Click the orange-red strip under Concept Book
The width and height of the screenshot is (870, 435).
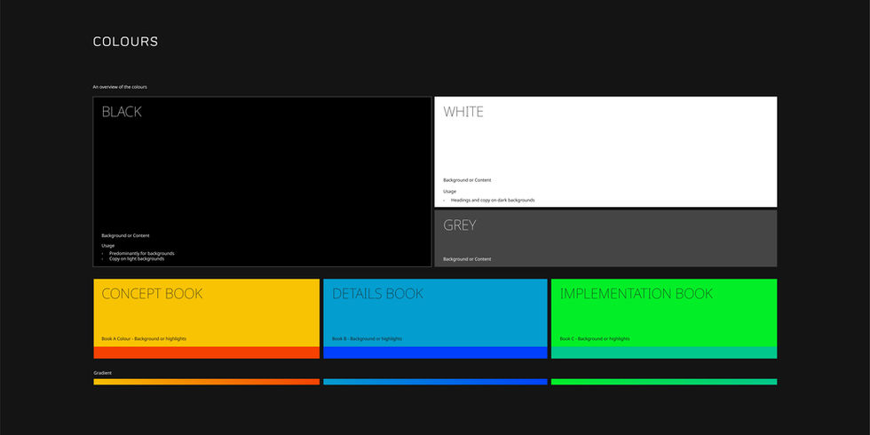(206, 352)
